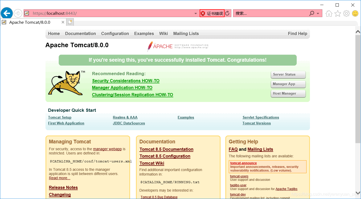This screenshot has height=199, width=361.
Task: Open the Tomcat Setup link
Action: coord(60,117)
